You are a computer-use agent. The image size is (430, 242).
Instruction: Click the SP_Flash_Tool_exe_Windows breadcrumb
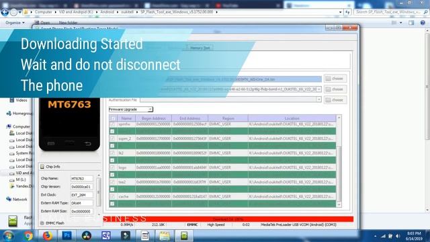177,12
